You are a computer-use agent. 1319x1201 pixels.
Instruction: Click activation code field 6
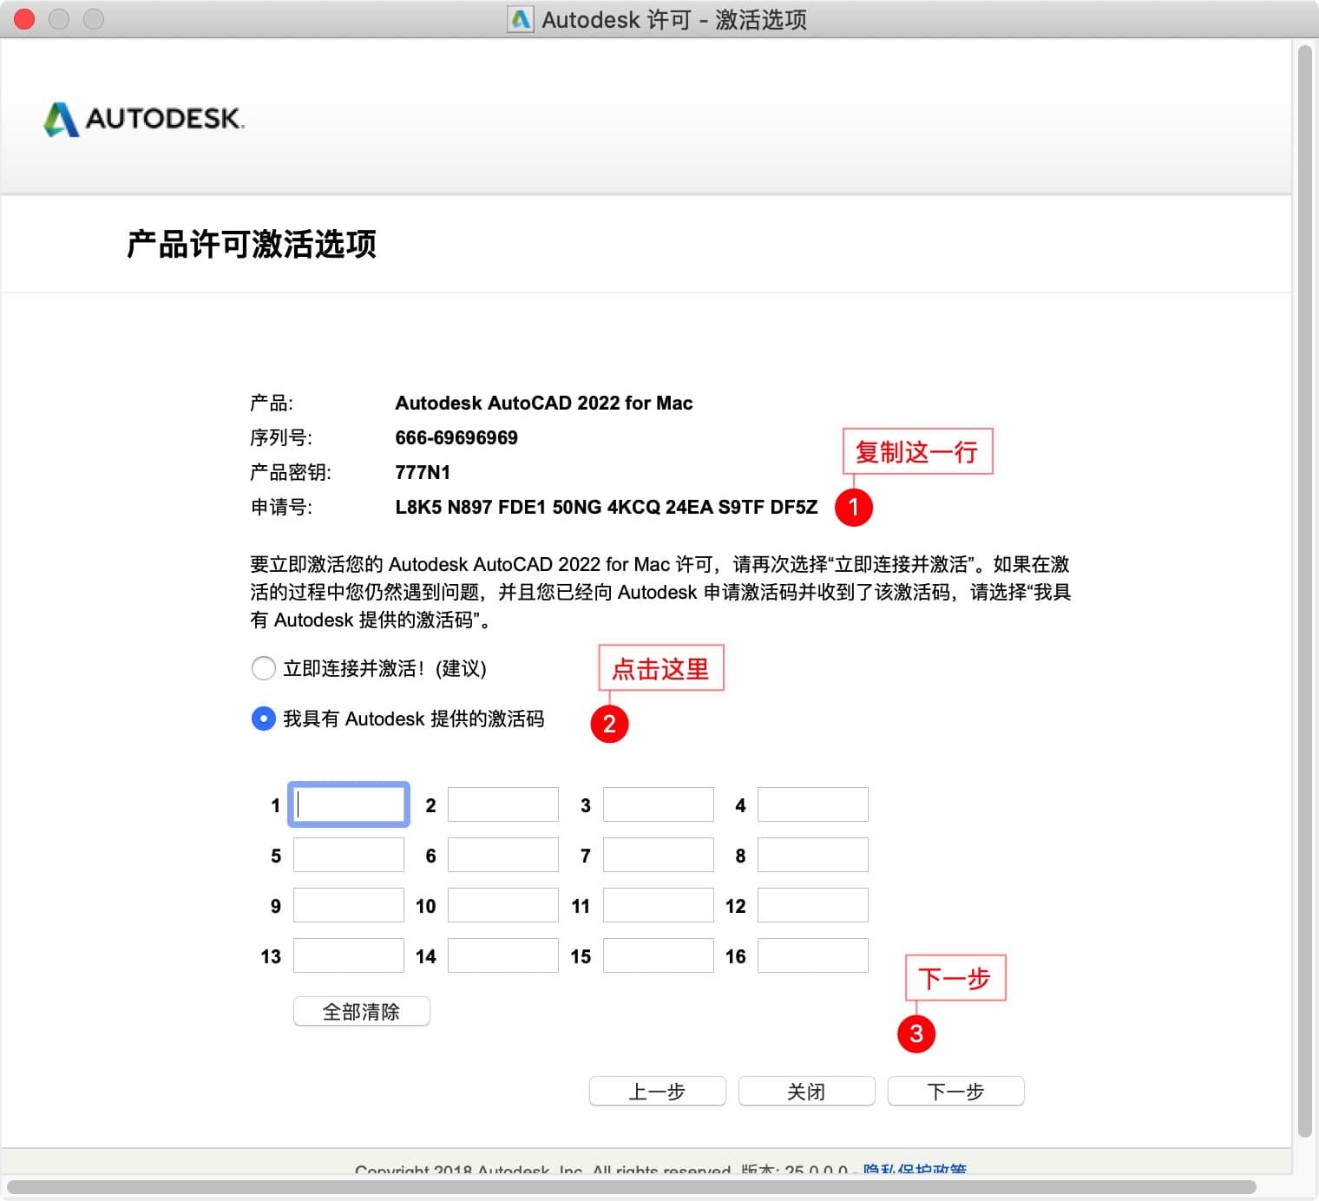point(503,855)
